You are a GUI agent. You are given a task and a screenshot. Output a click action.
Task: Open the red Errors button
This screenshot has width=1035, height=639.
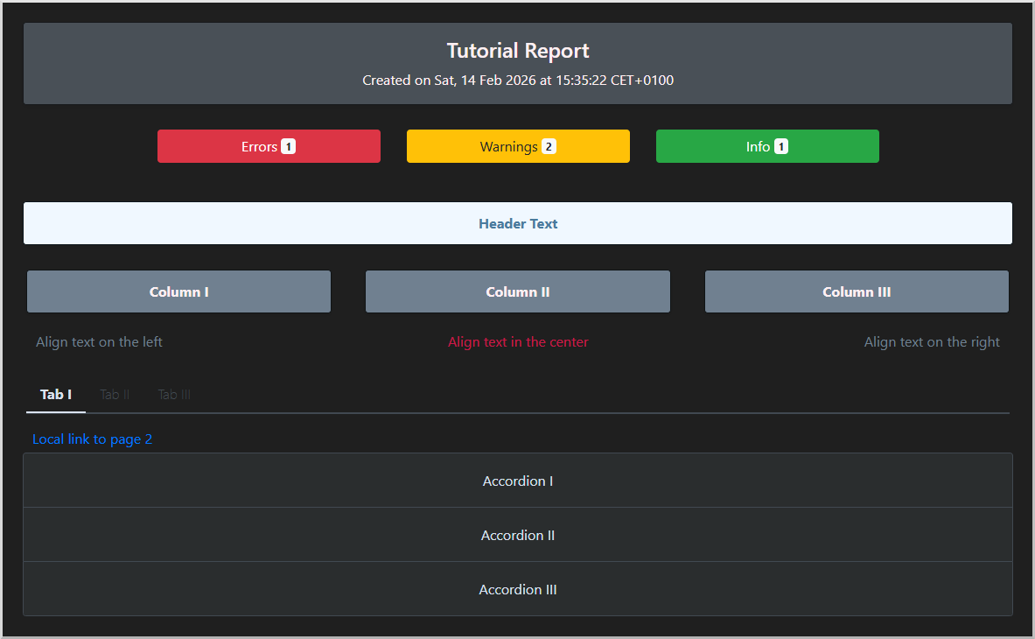tap(269, 146)
